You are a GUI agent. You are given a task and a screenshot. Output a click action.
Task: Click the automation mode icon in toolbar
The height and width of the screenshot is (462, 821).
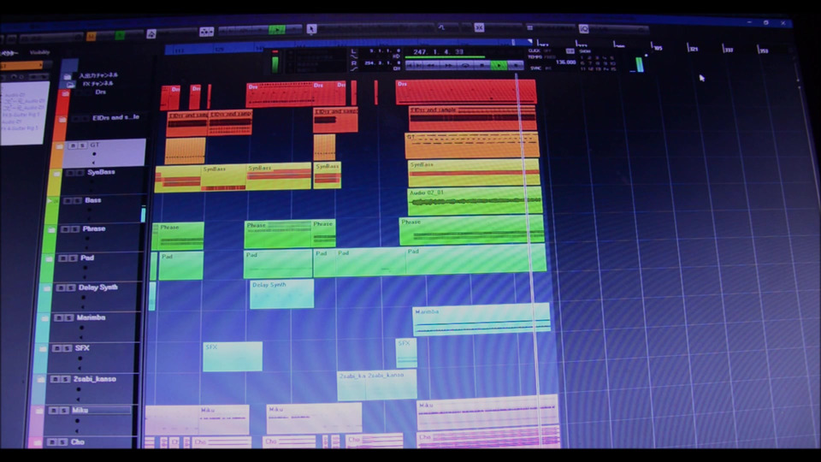[206, 32]
